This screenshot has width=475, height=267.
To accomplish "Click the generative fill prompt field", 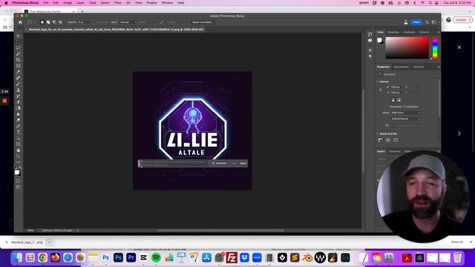I will [174, 163].
